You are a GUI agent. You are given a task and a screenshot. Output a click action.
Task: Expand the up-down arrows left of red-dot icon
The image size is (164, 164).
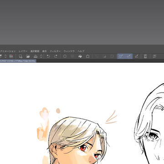5,56
